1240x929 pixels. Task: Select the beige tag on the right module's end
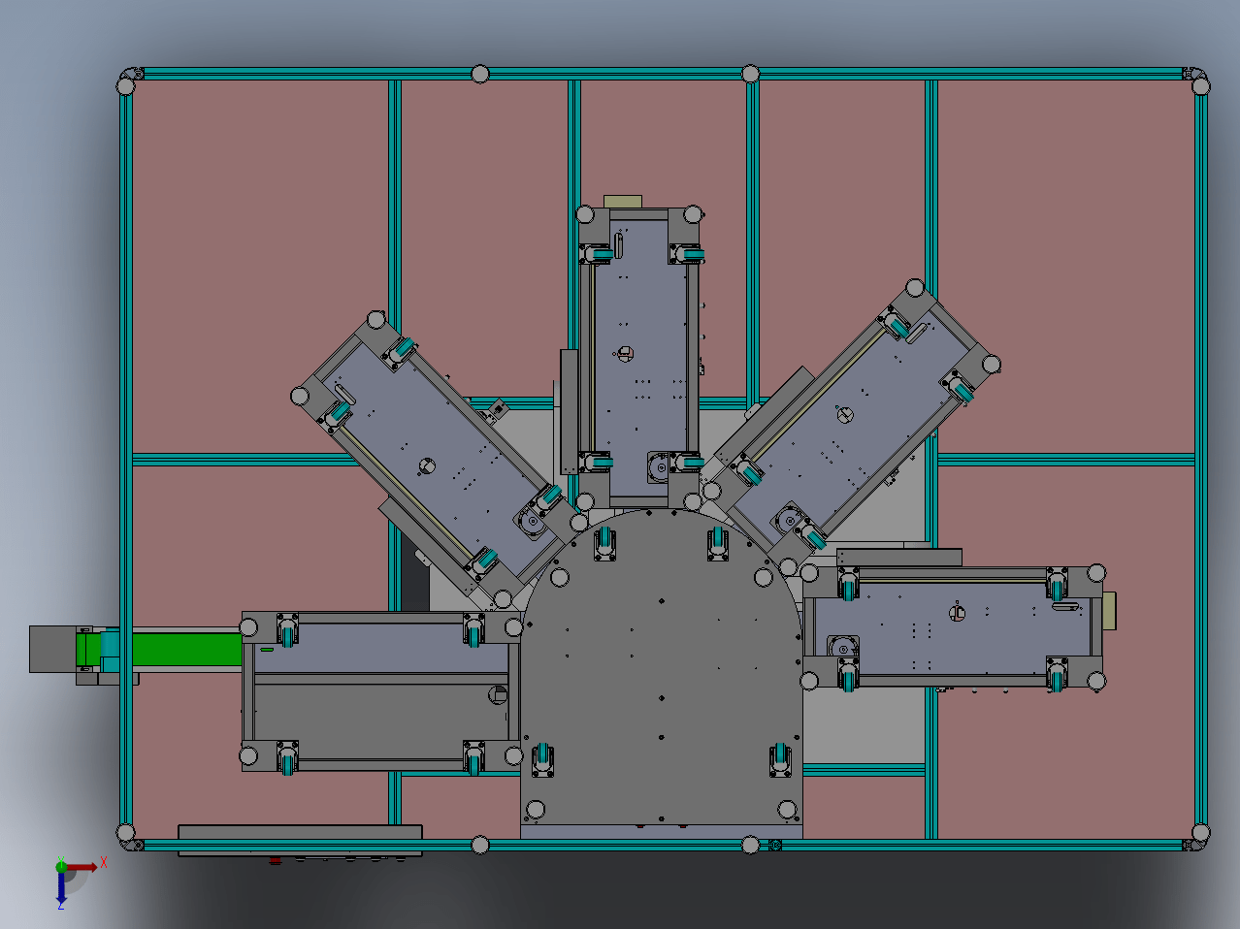[x=1109, y=610]
